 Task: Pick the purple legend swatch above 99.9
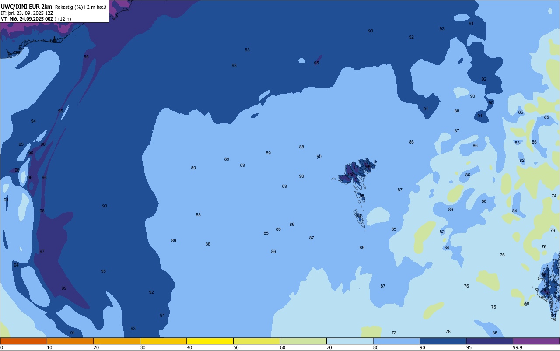[x=536, y=341]
